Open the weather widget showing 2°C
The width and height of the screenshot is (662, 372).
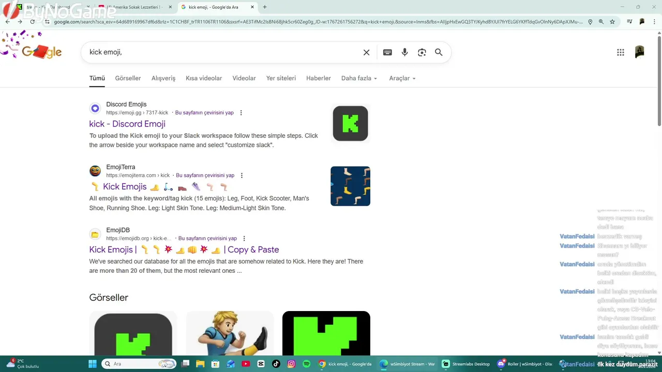pos(23,364)
